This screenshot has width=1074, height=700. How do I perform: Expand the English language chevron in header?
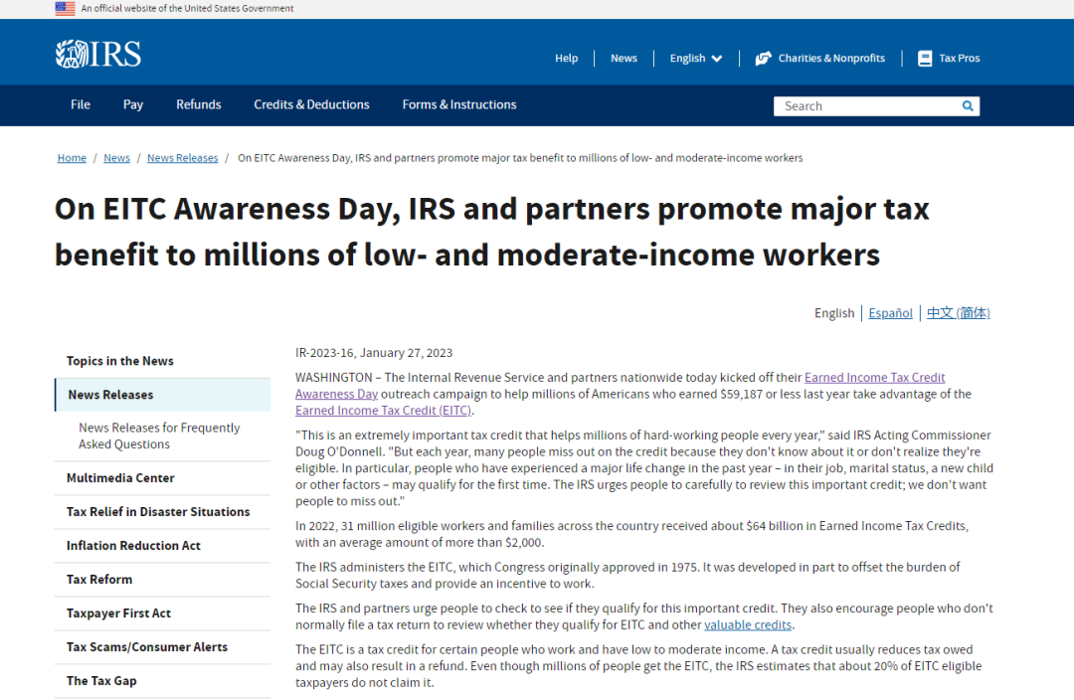[x=717, y=59]
